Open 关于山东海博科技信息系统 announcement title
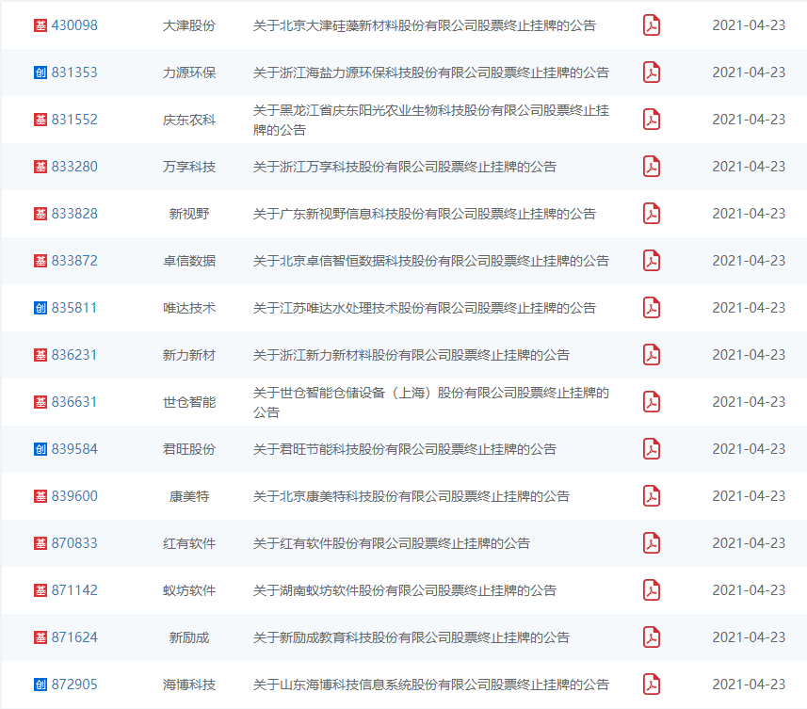Image resolution: width=807 pixels, height=709 pixels. pyautogui.click(x=431, y=685)
